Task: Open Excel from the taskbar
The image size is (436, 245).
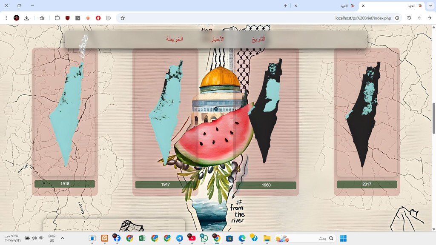Action: point(142,238)
